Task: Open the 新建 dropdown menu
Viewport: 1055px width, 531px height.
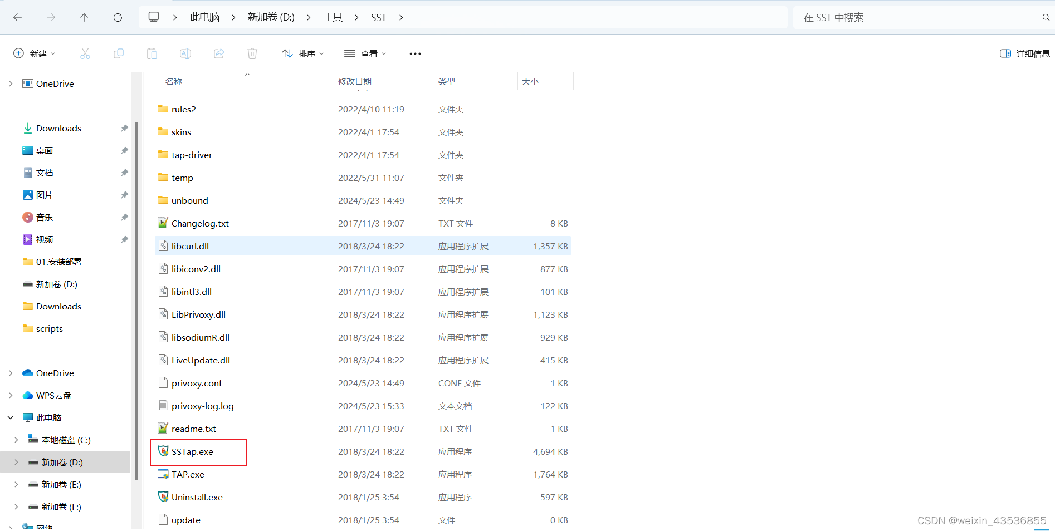Action: point(35,53)
